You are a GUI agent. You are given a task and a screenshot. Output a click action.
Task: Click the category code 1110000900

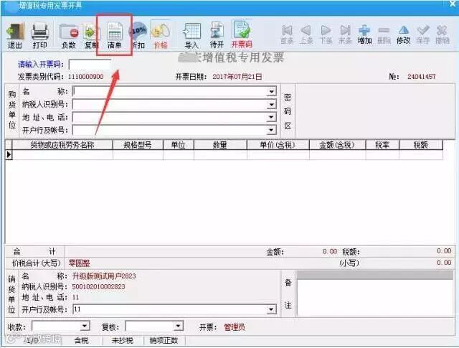click(86, 77)
